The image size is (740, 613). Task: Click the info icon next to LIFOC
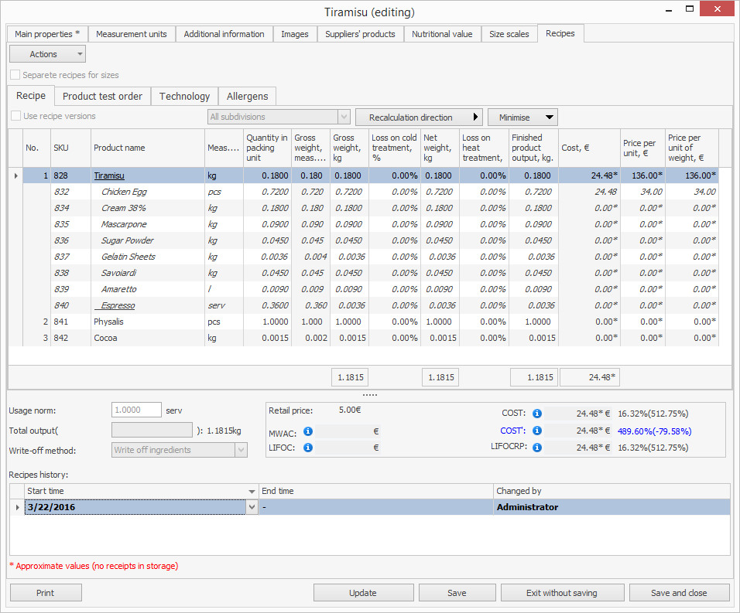click(307, 447)
